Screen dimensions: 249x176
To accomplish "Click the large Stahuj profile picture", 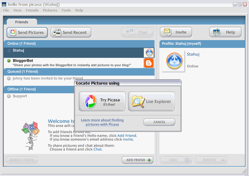I will click(173, 61).
